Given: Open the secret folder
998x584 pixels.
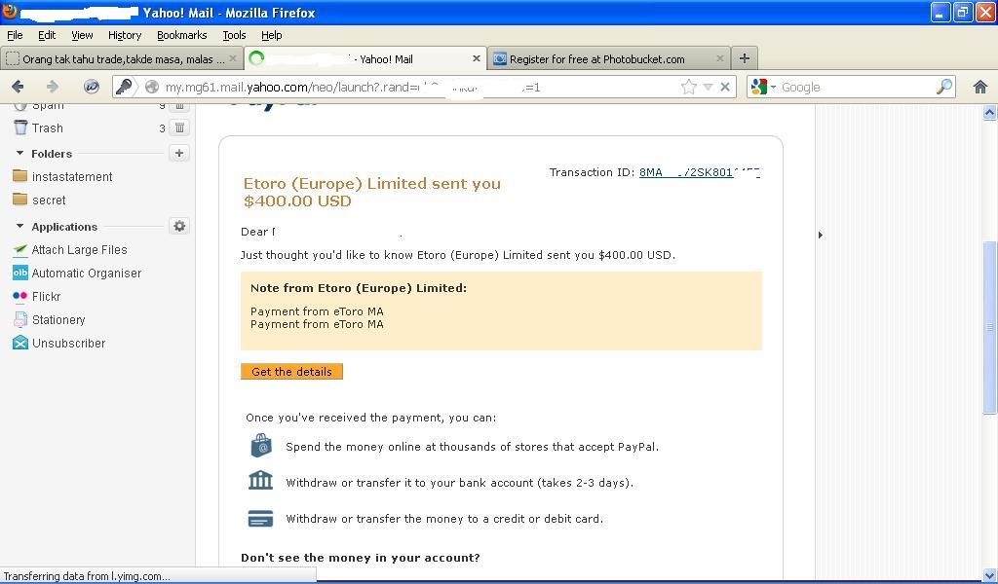Looking at the screenshot, I should (49, 201).
